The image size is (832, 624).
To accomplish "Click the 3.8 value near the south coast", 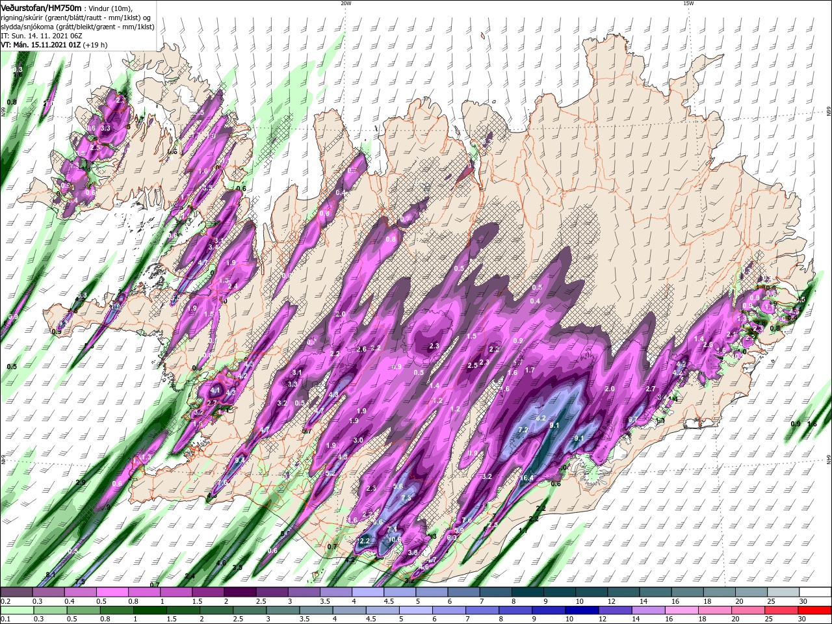I will [x=413, y=552].
